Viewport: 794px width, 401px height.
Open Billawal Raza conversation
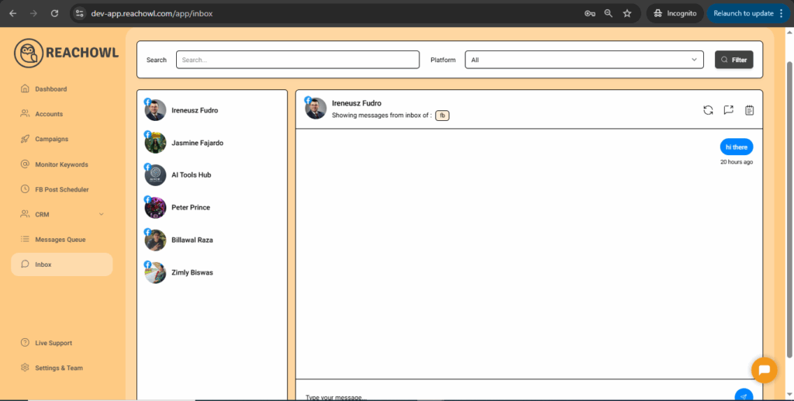click(212, 240)
